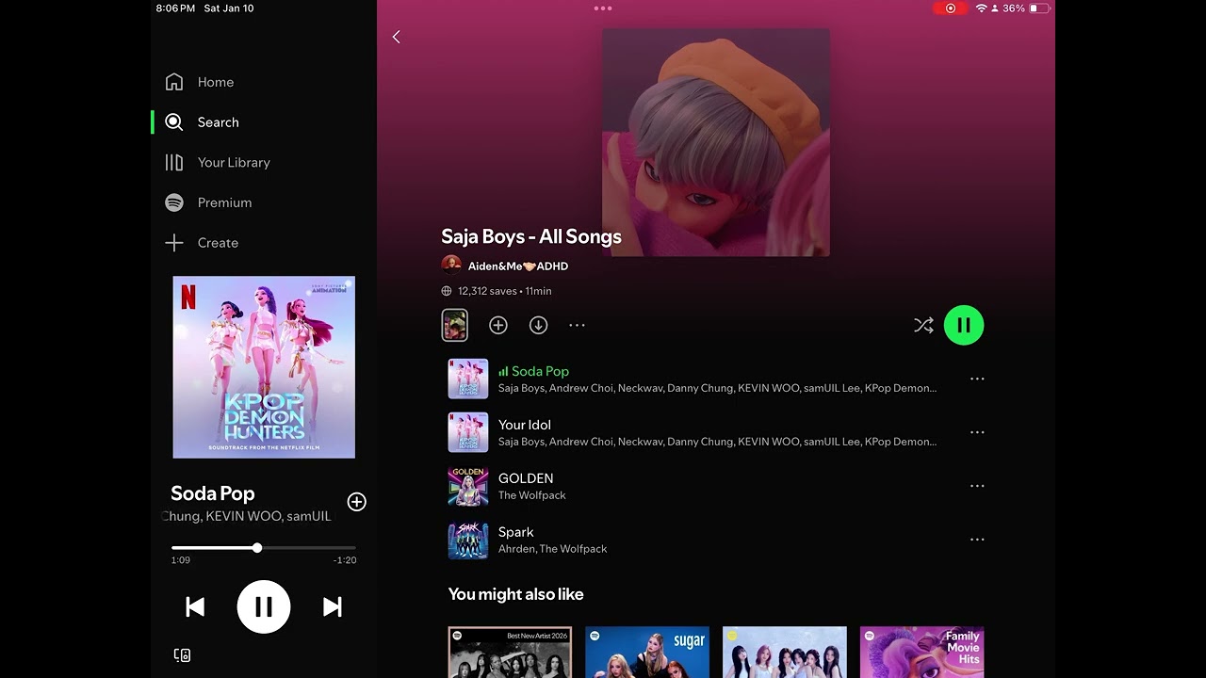Skip to the previous track
The width and height of the screenshot is (1206, 678).
pos(195,607)
